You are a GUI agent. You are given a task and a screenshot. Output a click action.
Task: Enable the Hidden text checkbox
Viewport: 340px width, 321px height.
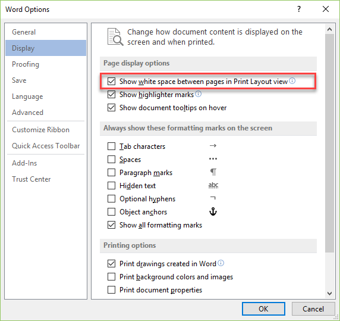tap(112, 186)
